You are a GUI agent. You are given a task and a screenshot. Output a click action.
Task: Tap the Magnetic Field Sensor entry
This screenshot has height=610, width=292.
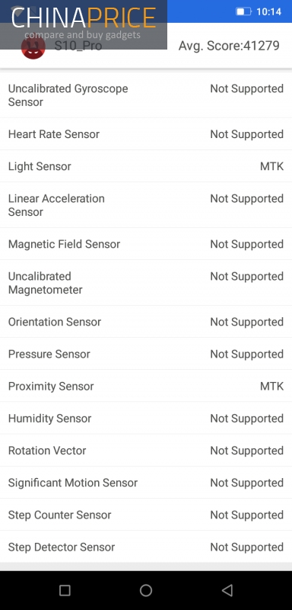pos(146,244)
